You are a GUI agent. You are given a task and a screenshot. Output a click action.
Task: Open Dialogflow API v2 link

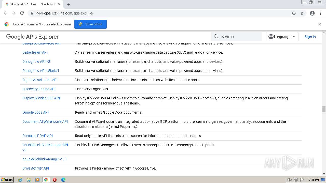(x=36, y=62)
